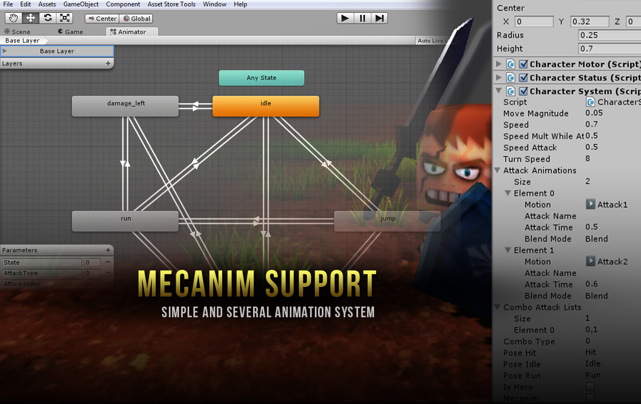Viewport: 641px width, 404px height.
Task: Click the Any State node
Action: 262,78
